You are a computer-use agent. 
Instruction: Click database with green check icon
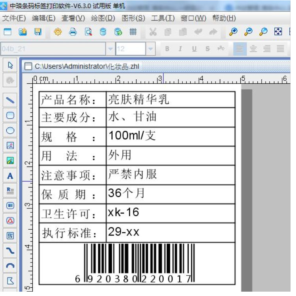click(118, 32)
